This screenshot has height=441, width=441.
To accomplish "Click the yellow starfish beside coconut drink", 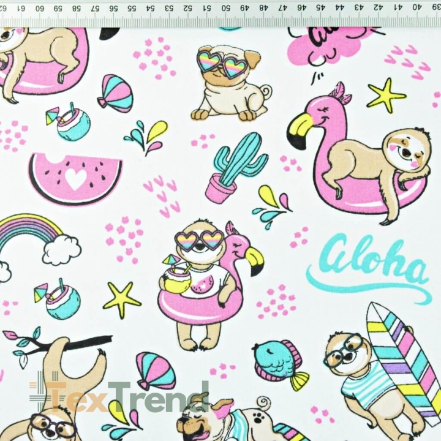I will tap(122, 300).
